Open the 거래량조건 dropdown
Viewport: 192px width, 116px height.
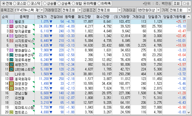pyautogui.click(x=80, y=10)
